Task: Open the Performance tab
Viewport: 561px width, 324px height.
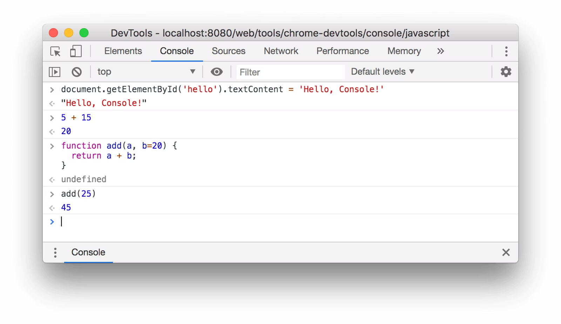Action: 343,51
